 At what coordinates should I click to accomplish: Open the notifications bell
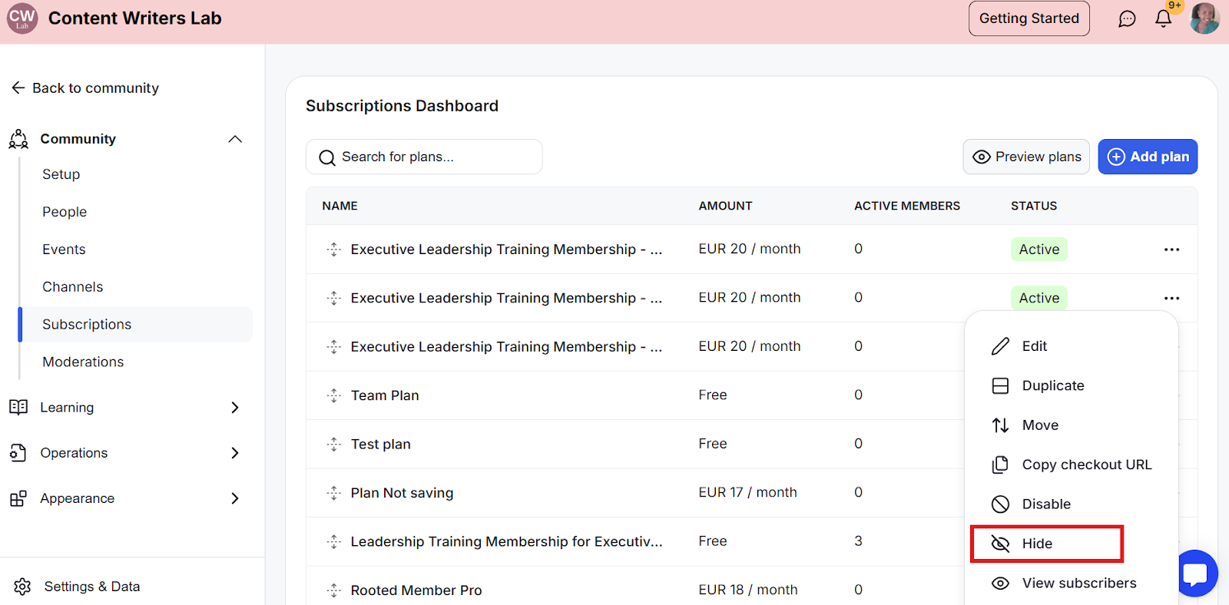(x=1163, y=19)
